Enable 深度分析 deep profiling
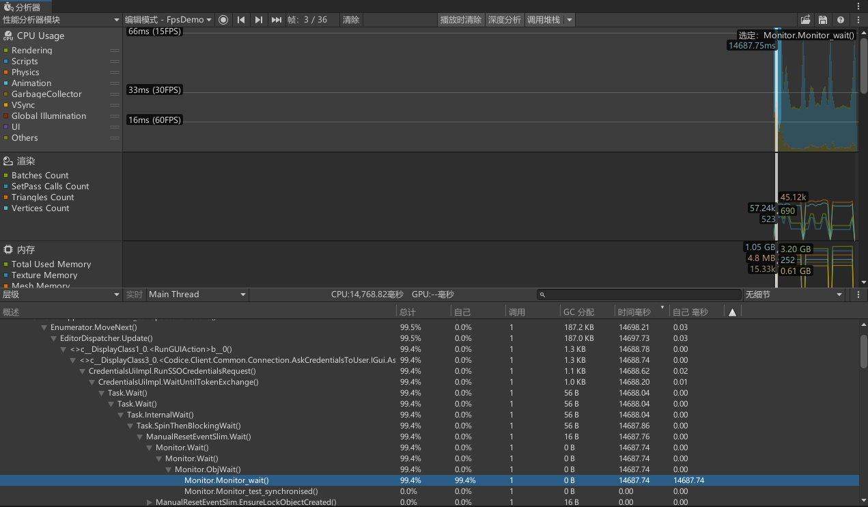868x507 pixels. click(x=505, y=20)
